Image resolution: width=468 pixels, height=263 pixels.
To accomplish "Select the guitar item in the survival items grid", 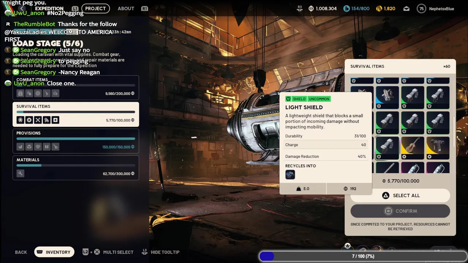I will 413,148.
